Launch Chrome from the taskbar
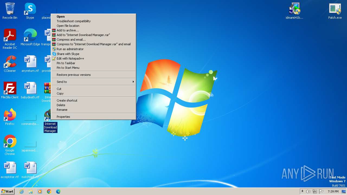The image size is (347, 195). point(49,191)
